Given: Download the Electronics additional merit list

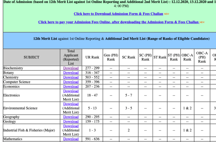Looking at the screenshot, I should pos(71,91).
